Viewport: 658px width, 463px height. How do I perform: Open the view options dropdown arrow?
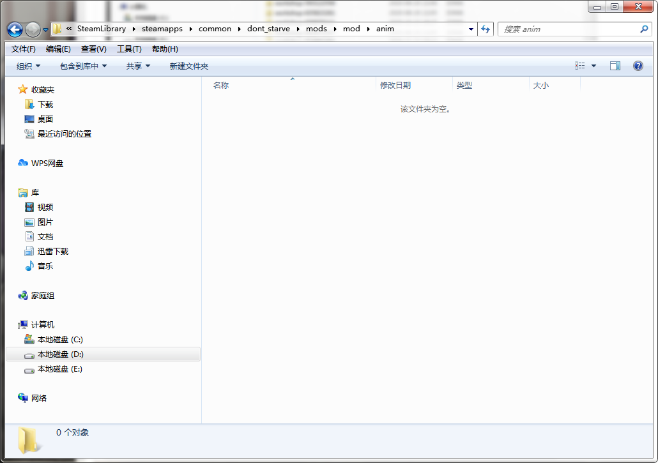593,66
